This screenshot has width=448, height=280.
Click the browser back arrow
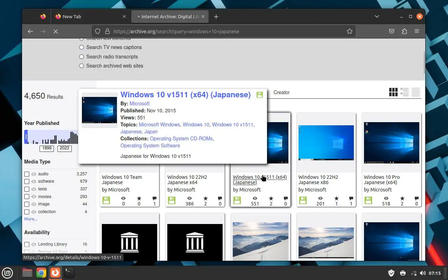pos(30,31)
